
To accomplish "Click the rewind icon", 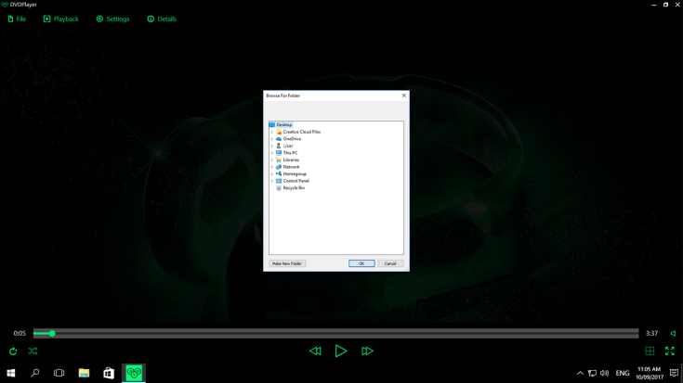I will pyautogui.click(x=315, y=351).
